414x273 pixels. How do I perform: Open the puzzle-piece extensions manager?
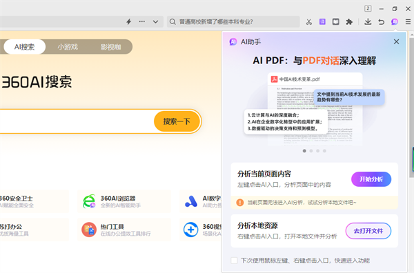349,21
